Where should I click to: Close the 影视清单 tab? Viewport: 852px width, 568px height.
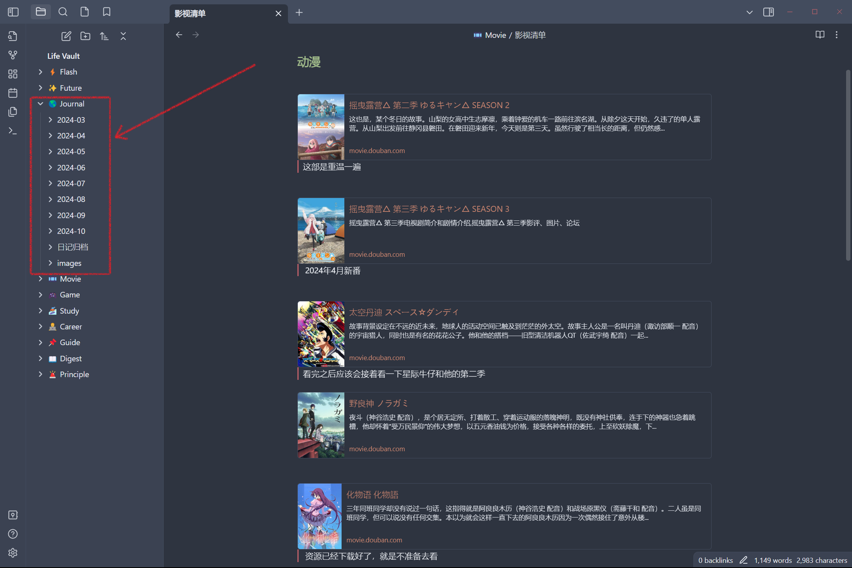(x=278, y=13)
